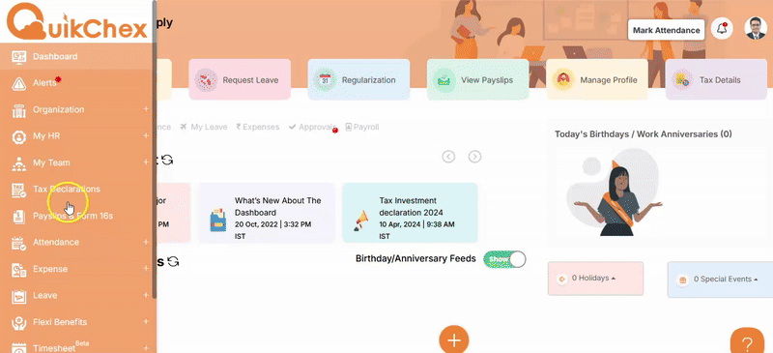Expand the Attendance sidebar section
The height and width of the screenshot is (353, 773).
point(146,242)
